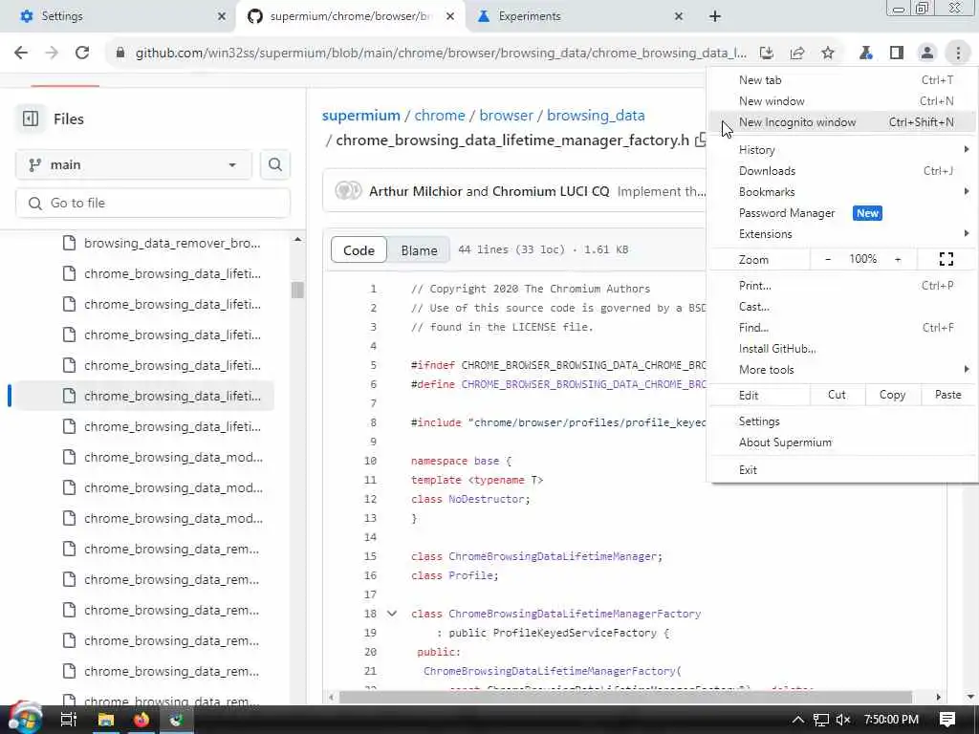Click the address bar URL
This screenshot has height=734, width=979.
tap(441, 54)
